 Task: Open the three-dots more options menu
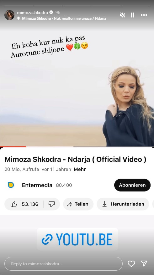[144, 15]
